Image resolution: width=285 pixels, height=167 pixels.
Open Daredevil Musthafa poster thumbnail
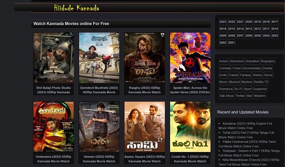click(x=99, y=58)
